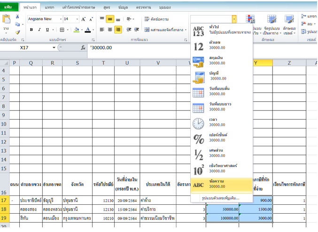The image size is (318, 232).
Task: Select row 17 header
Action: coord(4,200)
